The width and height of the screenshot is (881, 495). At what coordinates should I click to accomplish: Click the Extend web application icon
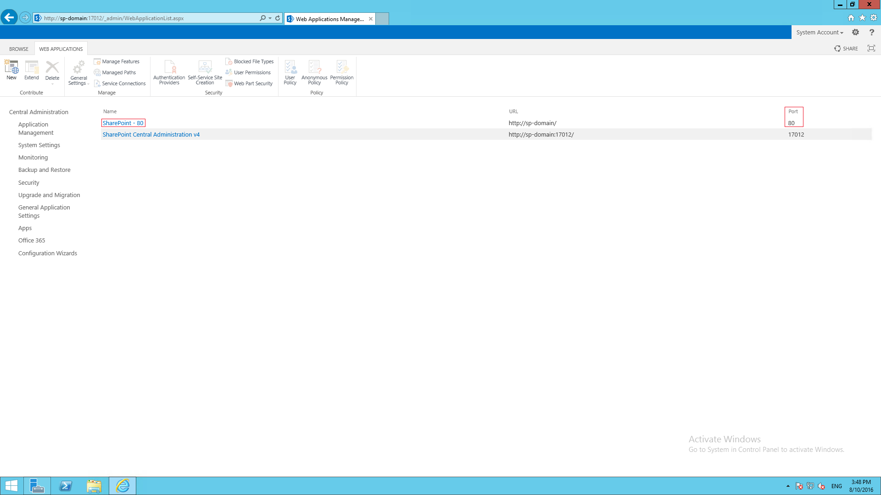(32, 70)
